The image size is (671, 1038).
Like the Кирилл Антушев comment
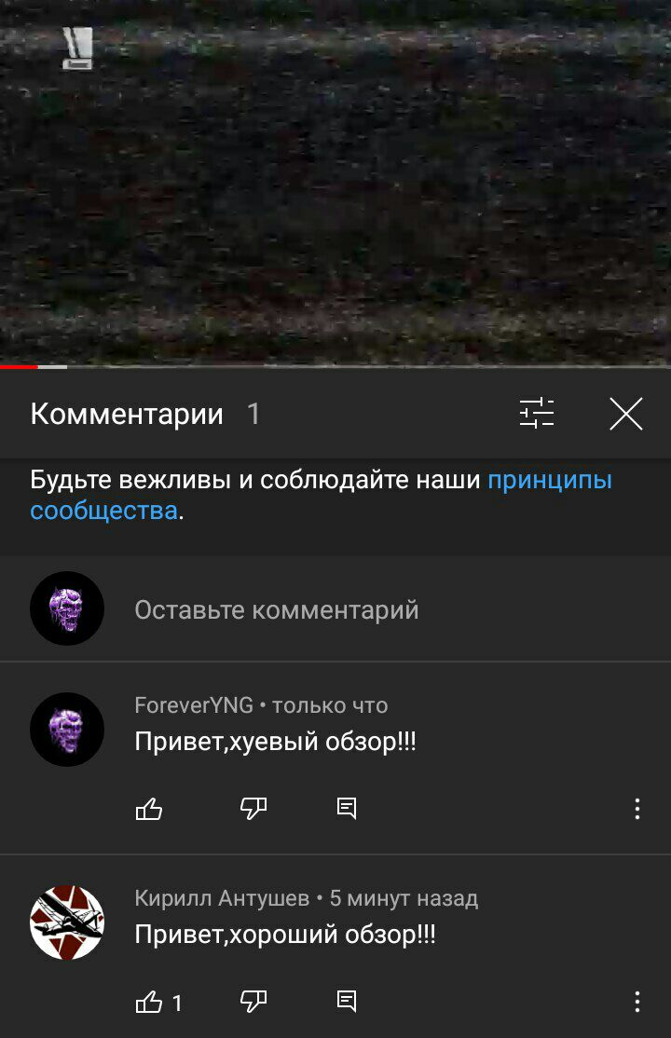149,1002
